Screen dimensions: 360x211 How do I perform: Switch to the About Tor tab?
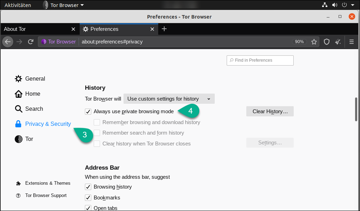(35, 29)
